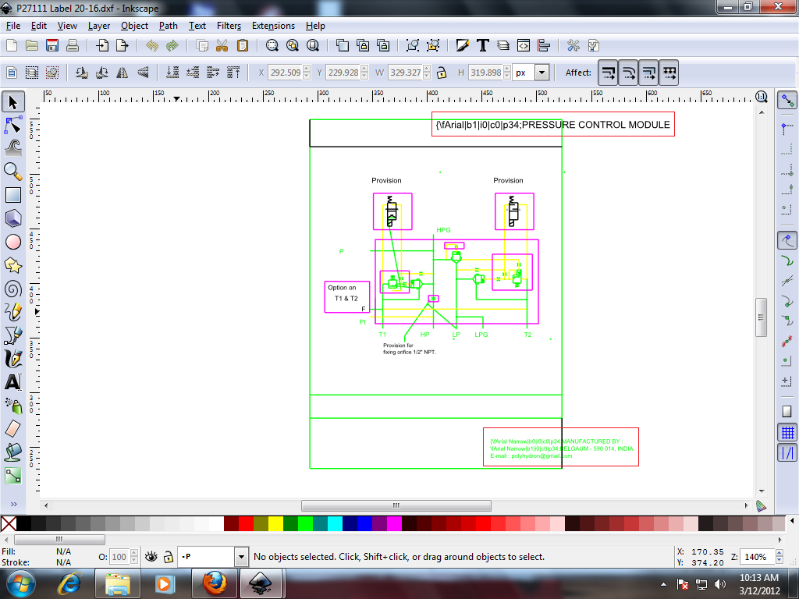799x599 pixels.
Task: Open the Extensions menu
Action: (x=273, y=26)
